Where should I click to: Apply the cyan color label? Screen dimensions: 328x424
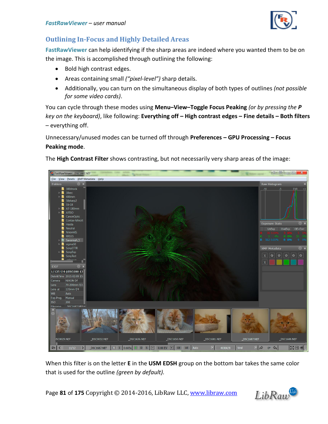click(x=294, y=262)
